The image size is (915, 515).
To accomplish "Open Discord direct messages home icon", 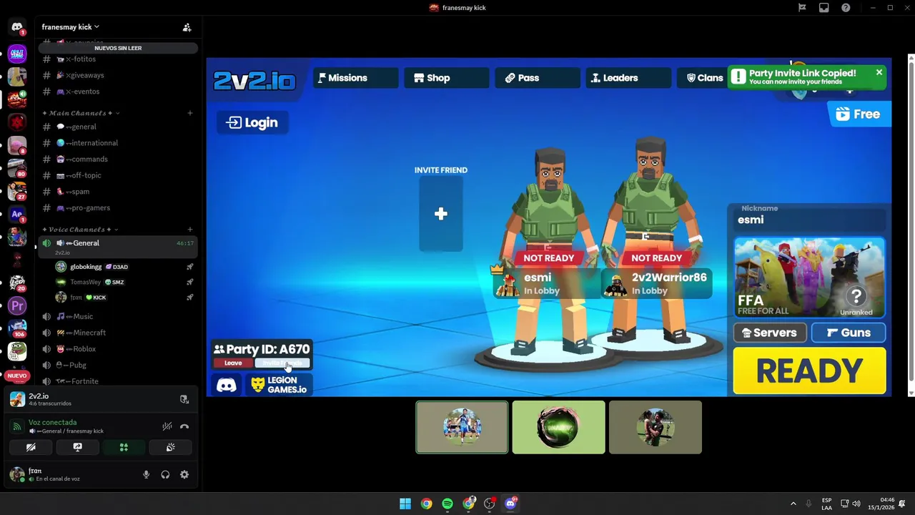I will pos(17,27).
